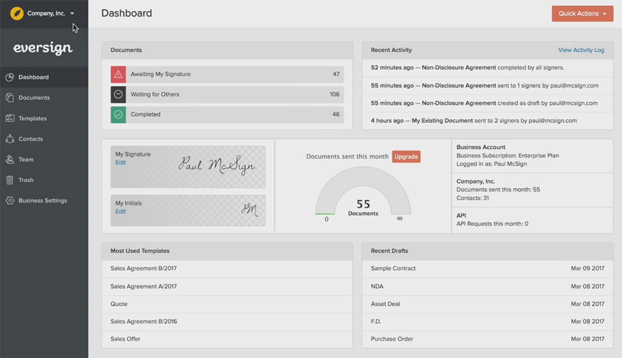Click the green checkmark Completed icon
This screenshot has height=358, width=622.
click(x=118, y=114)
